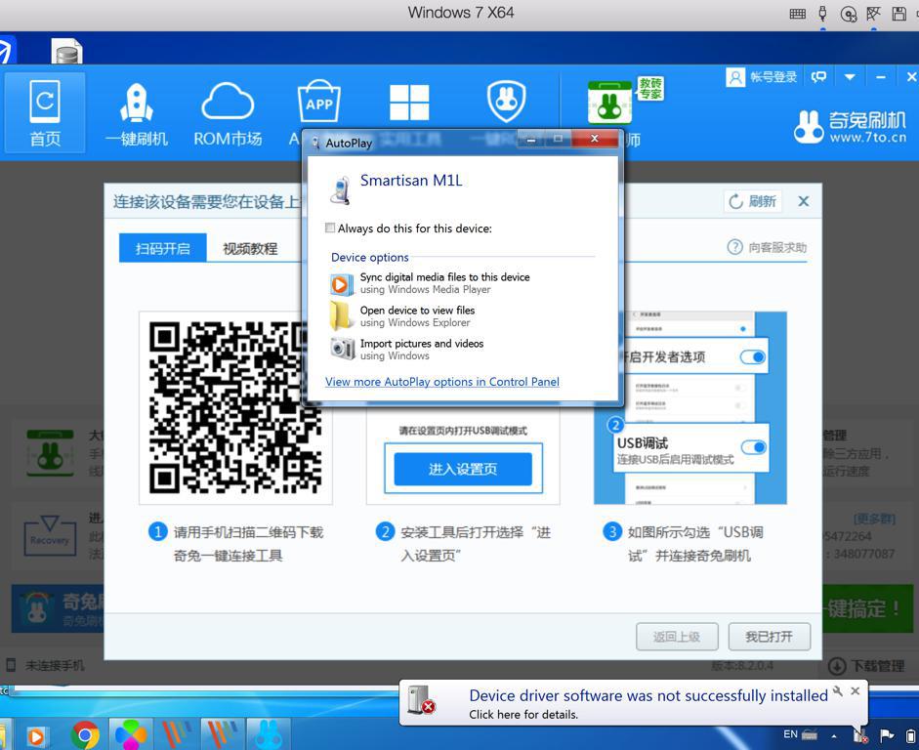The width and height of the screenshot is (919, 750).
Task: Click the VM floppy save icon
Action: [898, 14]
